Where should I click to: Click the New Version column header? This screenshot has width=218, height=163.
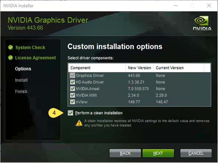[139, 68]
